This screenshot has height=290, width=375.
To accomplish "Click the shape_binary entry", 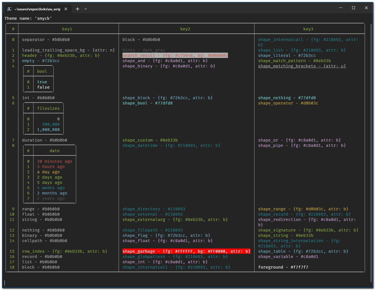I will [x=169, y=66].
